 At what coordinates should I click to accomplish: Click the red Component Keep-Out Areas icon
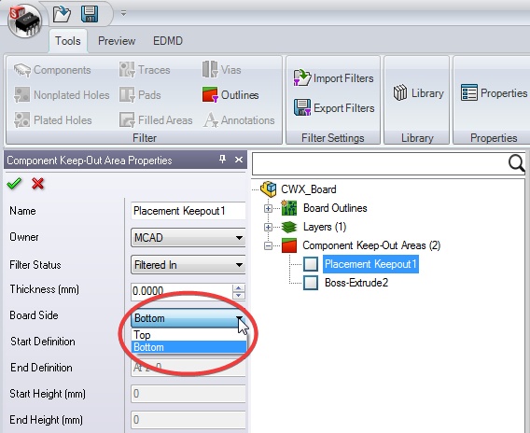point(289,245)
